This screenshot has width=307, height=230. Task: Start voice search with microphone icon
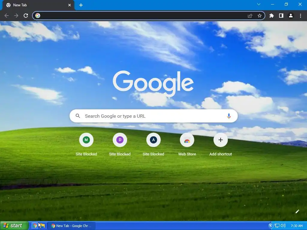[229, 116]
